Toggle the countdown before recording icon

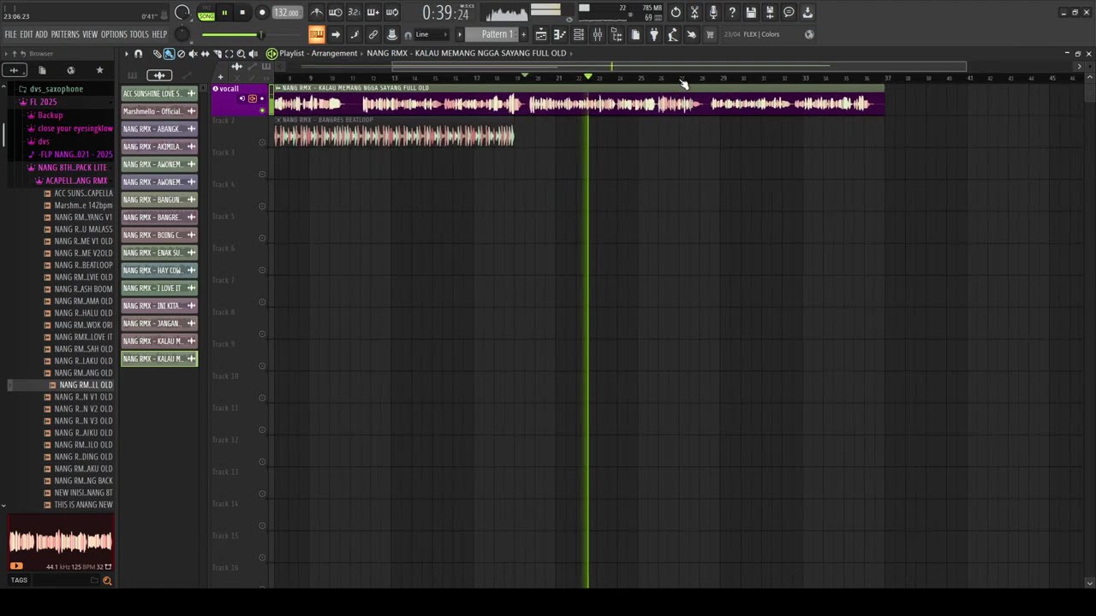pos(354,12)
